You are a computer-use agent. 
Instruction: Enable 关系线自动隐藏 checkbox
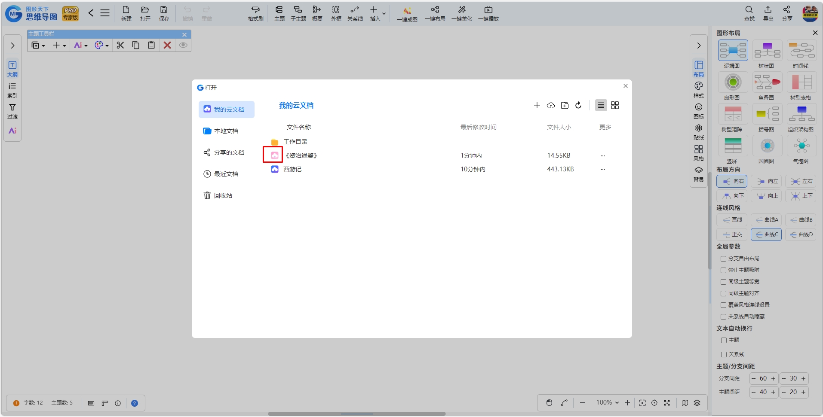(x=724, y=317)
